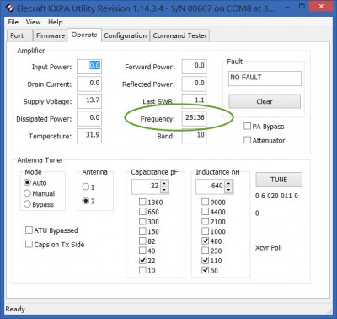The width and height of the screenshot is (337, 319).
Task: Click the tune result text 0 6 020 011 0
Action: click(x=276, y=196)
